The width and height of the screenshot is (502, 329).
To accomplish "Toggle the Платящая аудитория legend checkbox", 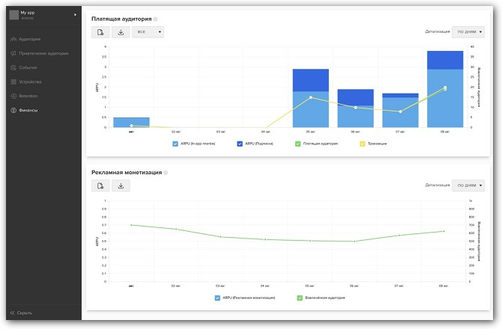I will 298,143.
